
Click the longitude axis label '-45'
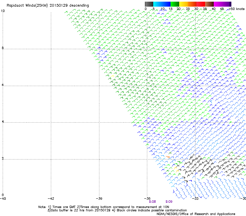(3, 199)
